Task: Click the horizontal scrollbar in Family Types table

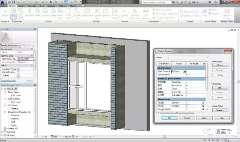Action: [x=177, y=113]
